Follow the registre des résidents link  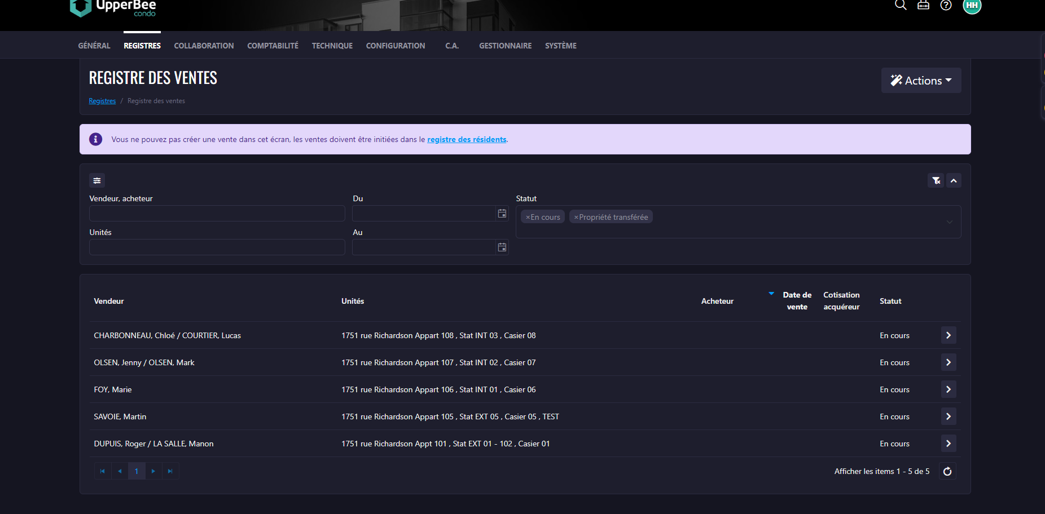(467, 139)
